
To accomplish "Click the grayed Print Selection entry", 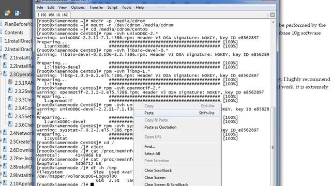I will [177, 161].
